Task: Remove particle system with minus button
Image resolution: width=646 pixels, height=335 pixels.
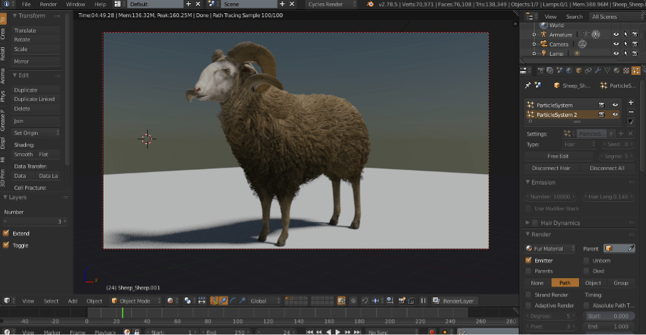Action: 631,112
